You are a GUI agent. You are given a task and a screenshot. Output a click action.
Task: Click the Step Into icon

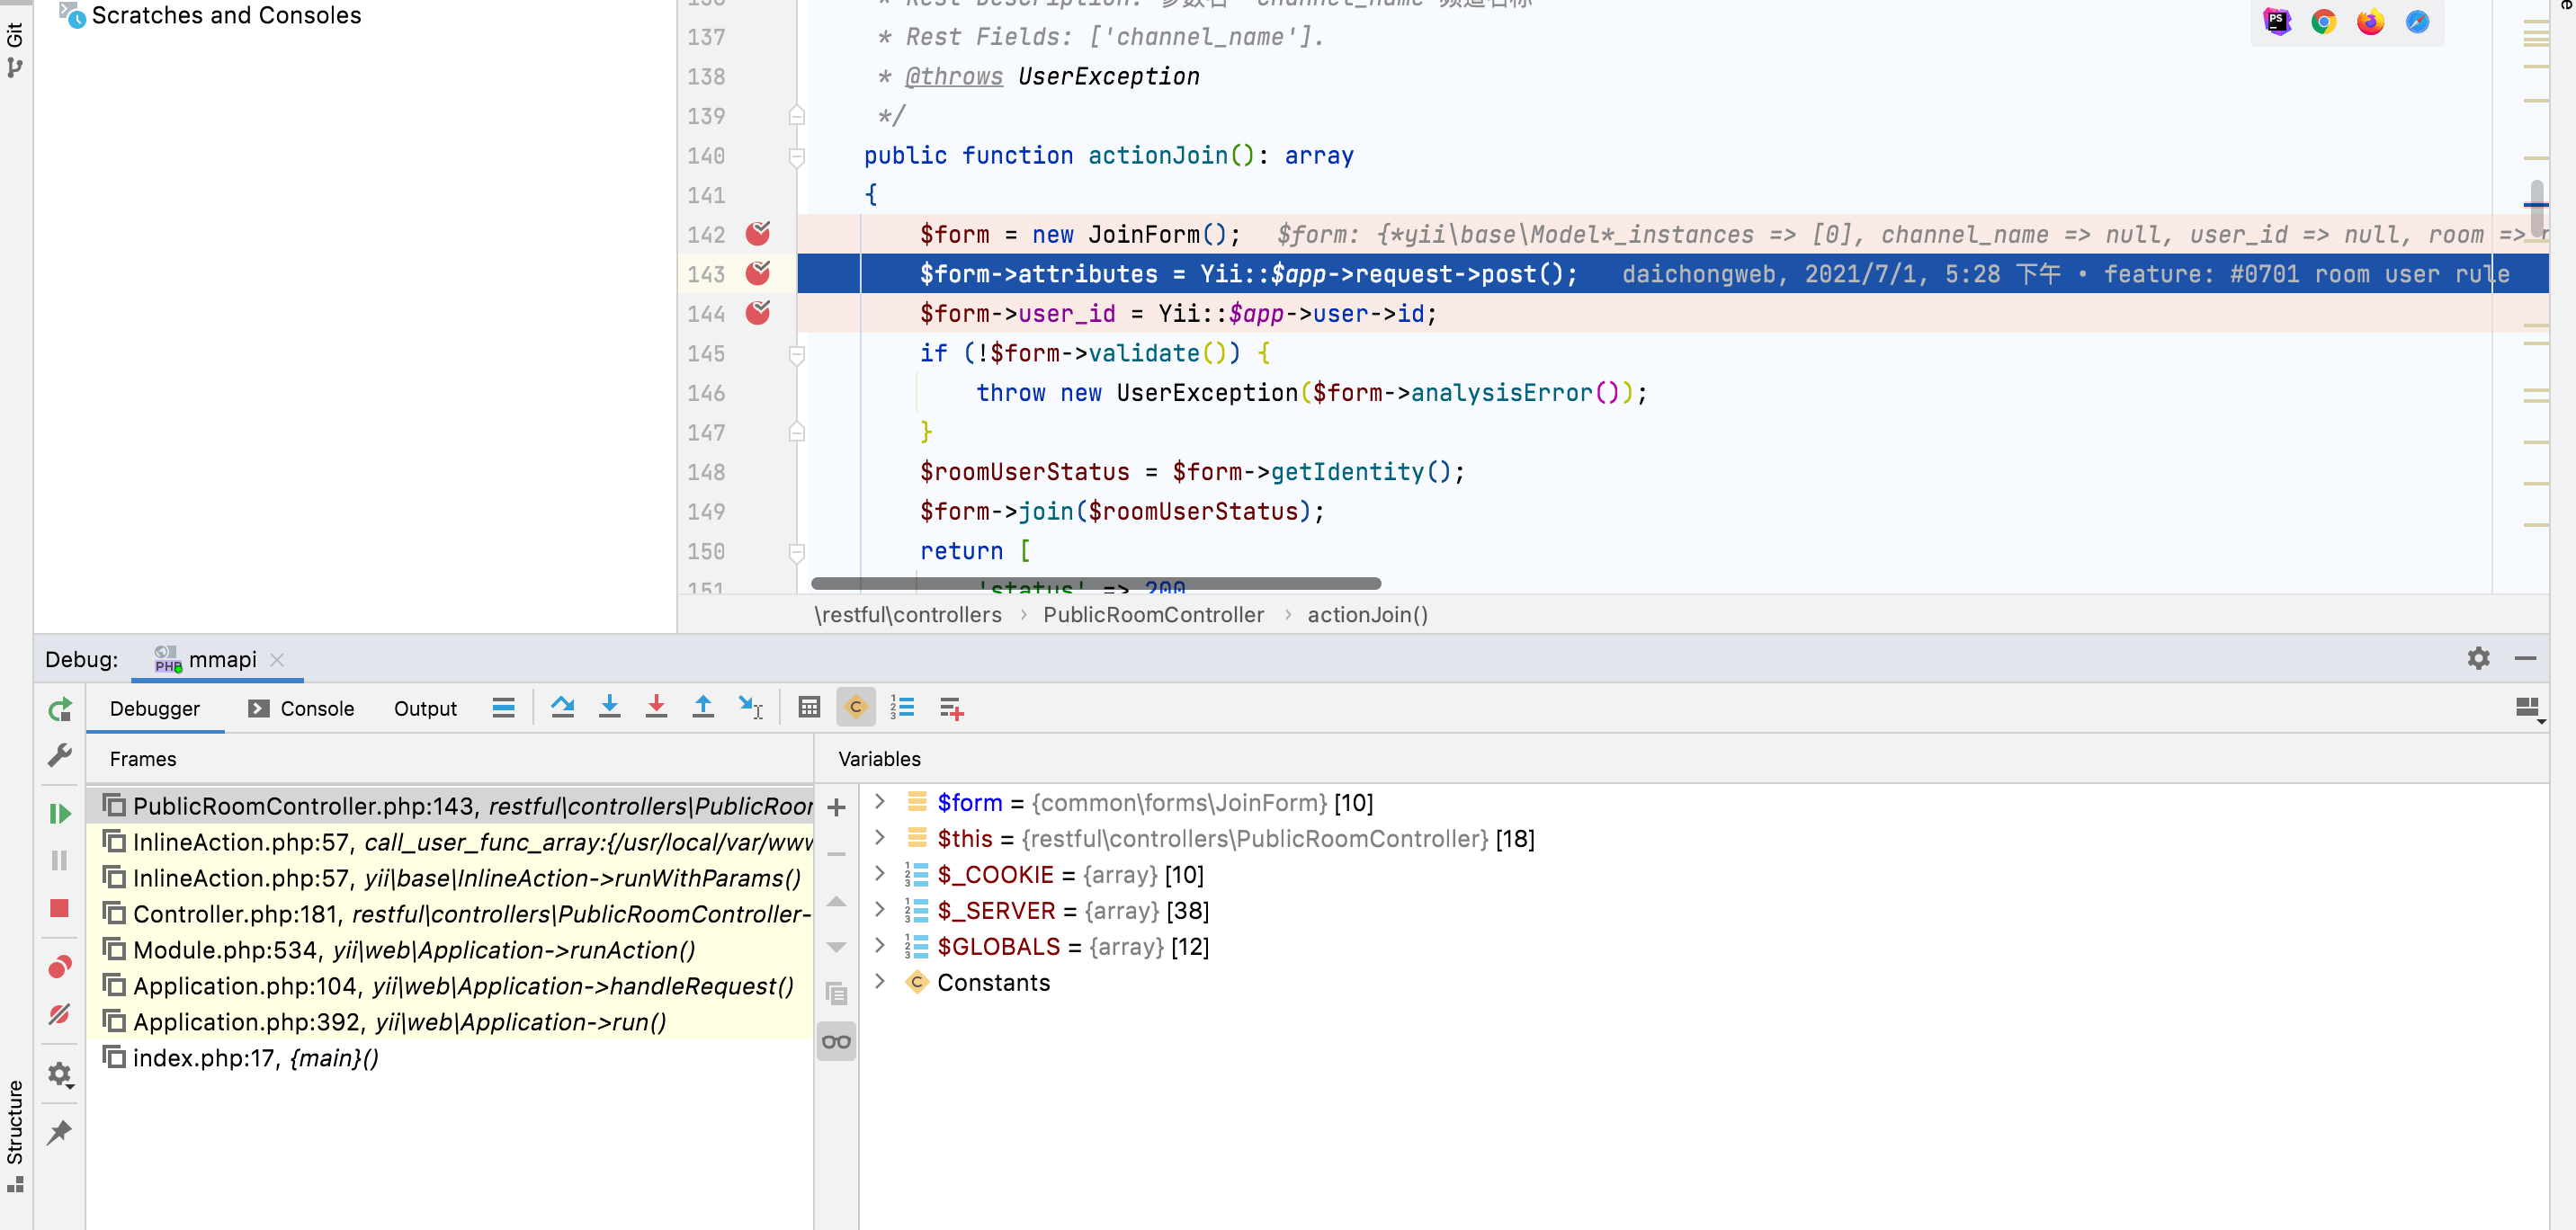[x=609, y=708]
